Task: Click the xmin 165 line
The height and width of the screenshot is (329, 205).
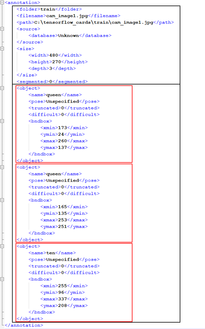Action: [x=64, y=207]
